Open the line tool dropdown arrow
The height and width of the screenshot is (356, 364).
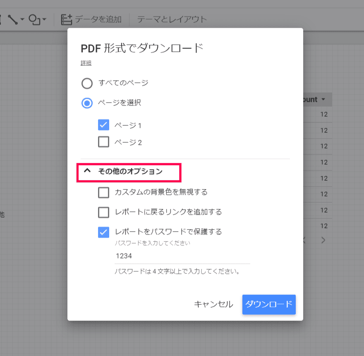click(22, 19)
